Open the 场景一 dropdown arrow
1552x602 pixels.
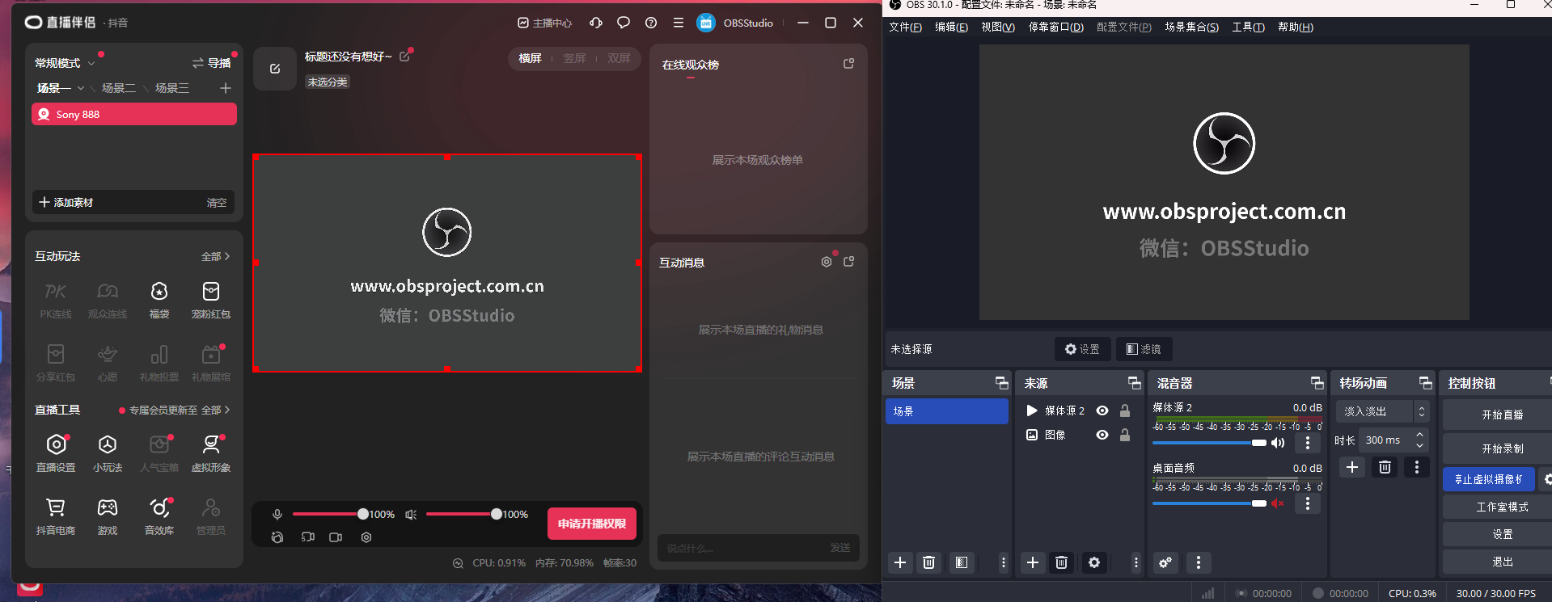click(81, 88)
